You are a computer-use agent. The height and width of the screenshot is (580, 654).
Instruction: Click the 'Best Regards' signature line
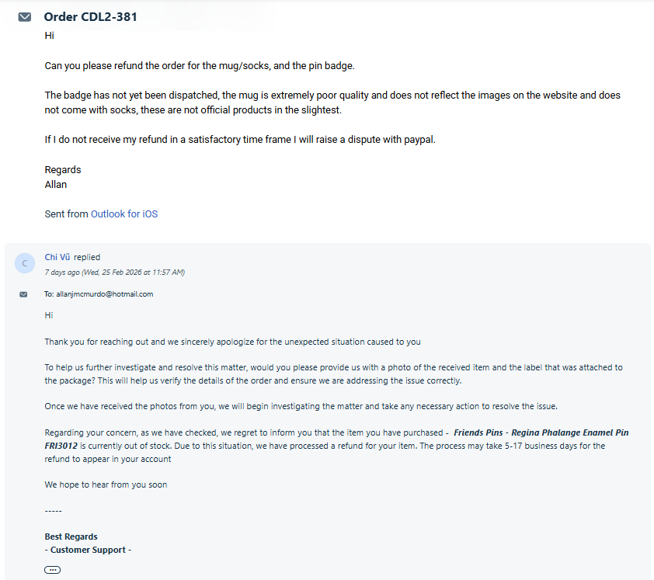(x=71, y=537)
